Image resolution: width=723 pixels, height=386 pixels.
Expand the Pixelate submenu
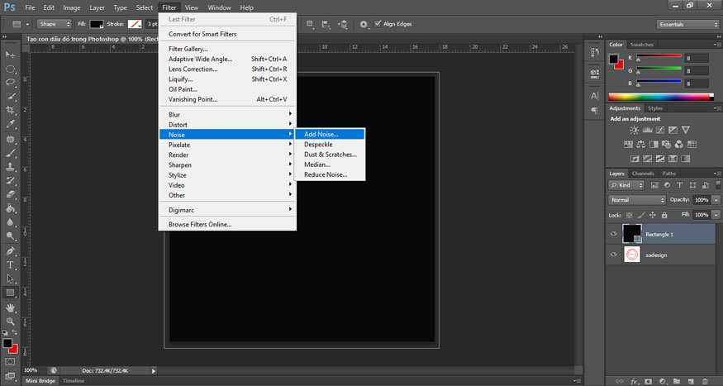tap(227, 145)
